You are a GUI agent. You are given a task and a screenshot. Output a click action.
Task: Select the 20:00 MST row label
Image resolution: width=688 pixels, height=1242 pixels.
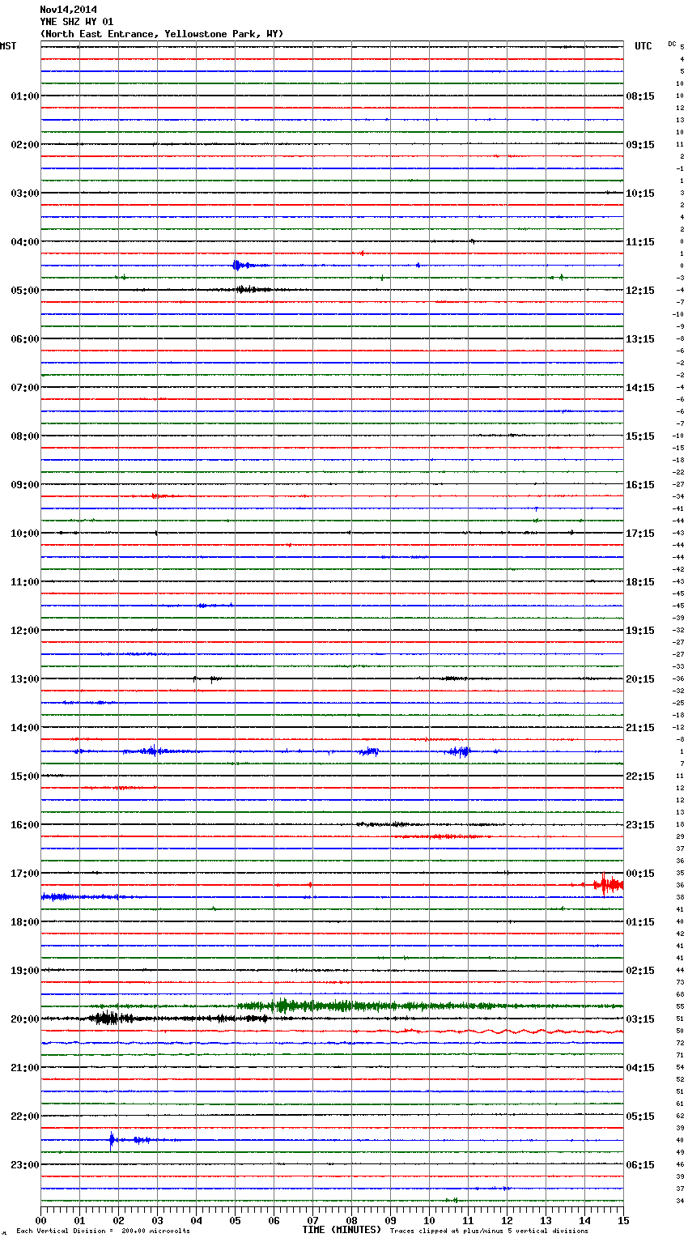pyautogui.click(x=24, y=1019)
